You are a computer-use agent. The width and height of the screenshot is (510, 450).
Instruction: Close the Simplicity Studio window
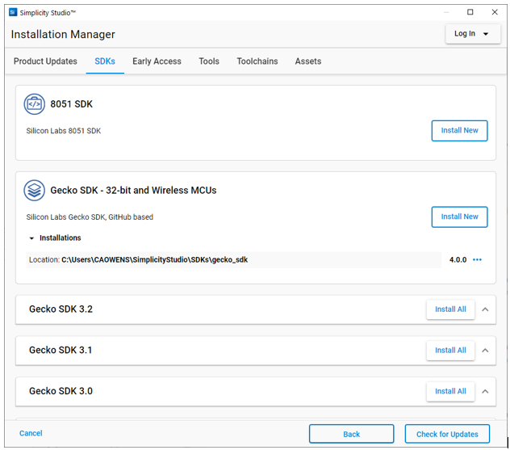(495, 12)
